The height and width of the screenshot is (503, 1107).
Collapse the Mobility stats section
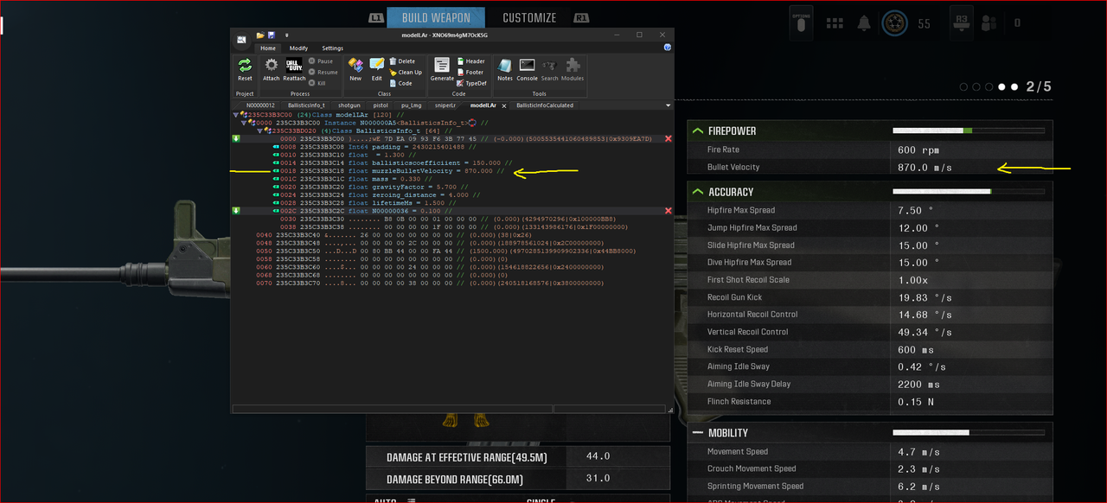[697, 432]
